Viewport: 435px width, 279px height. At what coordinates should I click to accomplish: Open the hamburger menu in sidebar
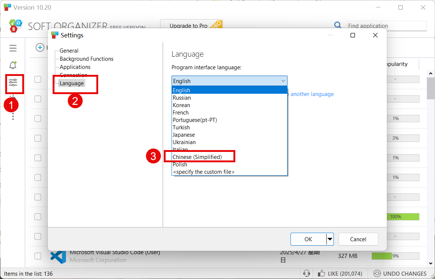[13, 48]
